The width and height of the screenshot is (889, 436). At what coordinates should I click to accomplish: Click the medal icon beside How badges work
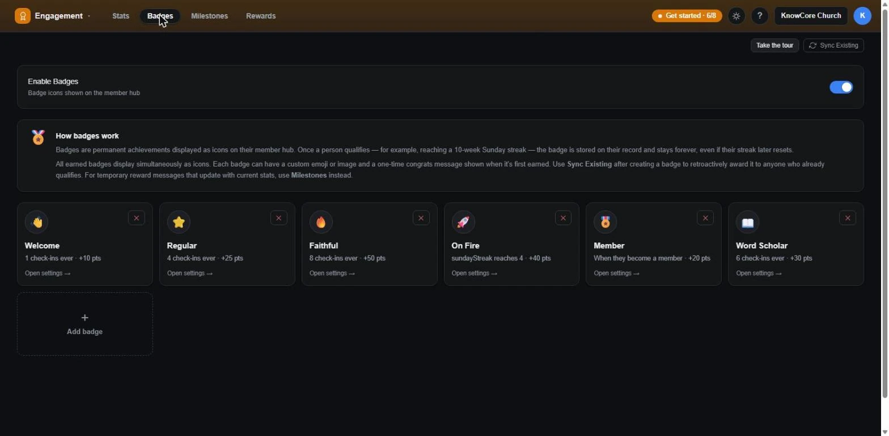[x=38, y=138]
